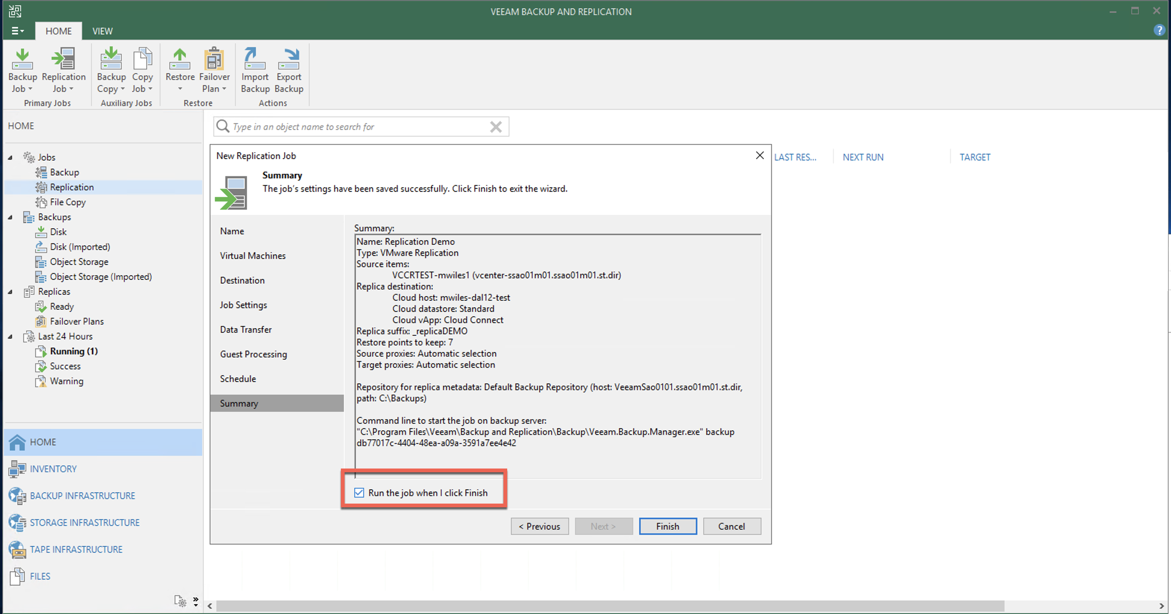Switch to the VIEW ribbon tab
The image size is (1171, 614).
102,31
